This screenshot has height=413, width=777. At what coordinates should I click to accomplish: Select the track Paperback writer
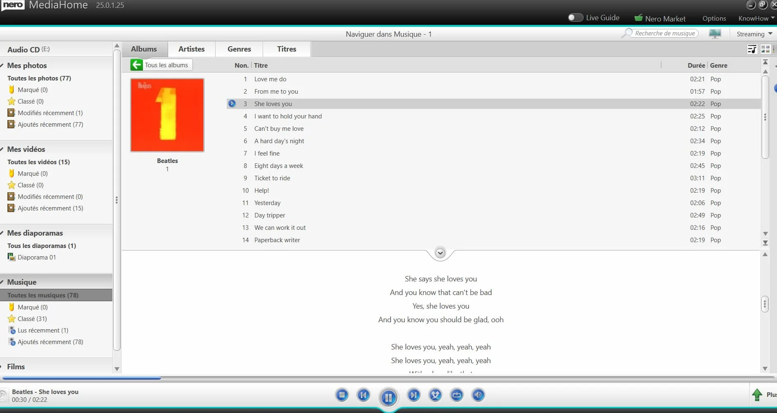point(494,240)
